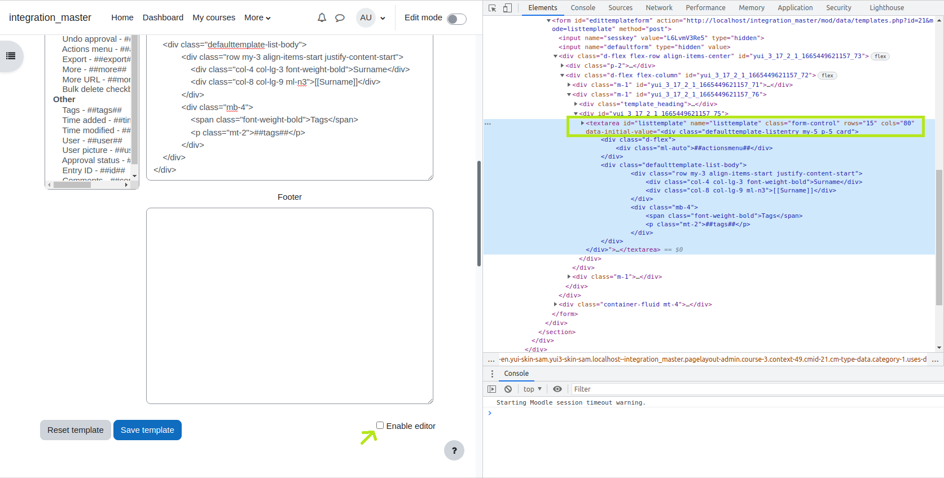The height and width of the screenshot is (478, 944).
Task: Expand the More navigation dropdown
Action: coord(257,17)
